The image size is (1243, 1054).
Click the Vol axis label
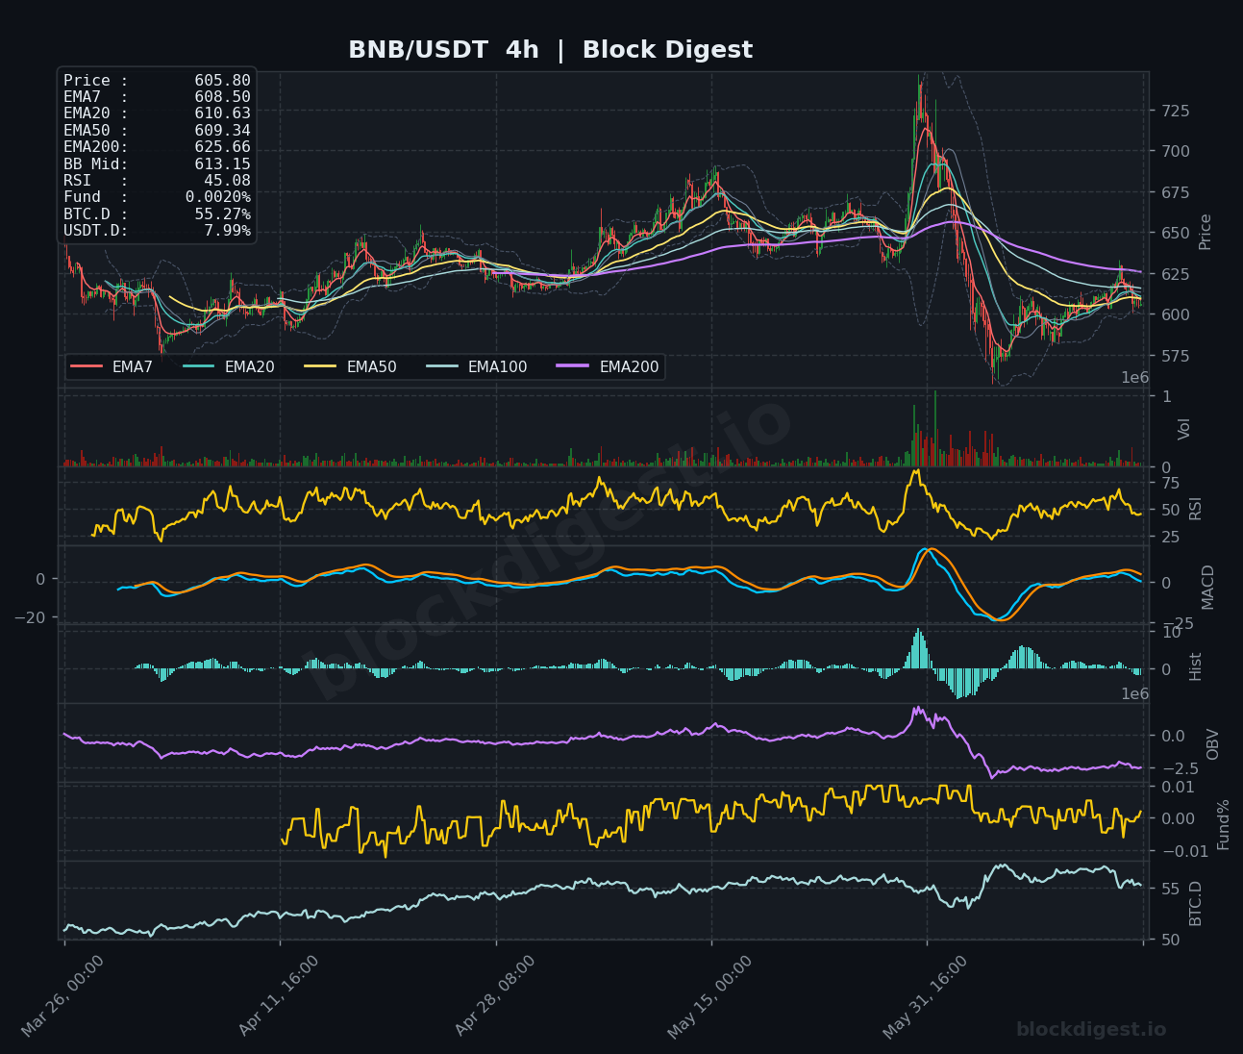[x=1184, y=428]
